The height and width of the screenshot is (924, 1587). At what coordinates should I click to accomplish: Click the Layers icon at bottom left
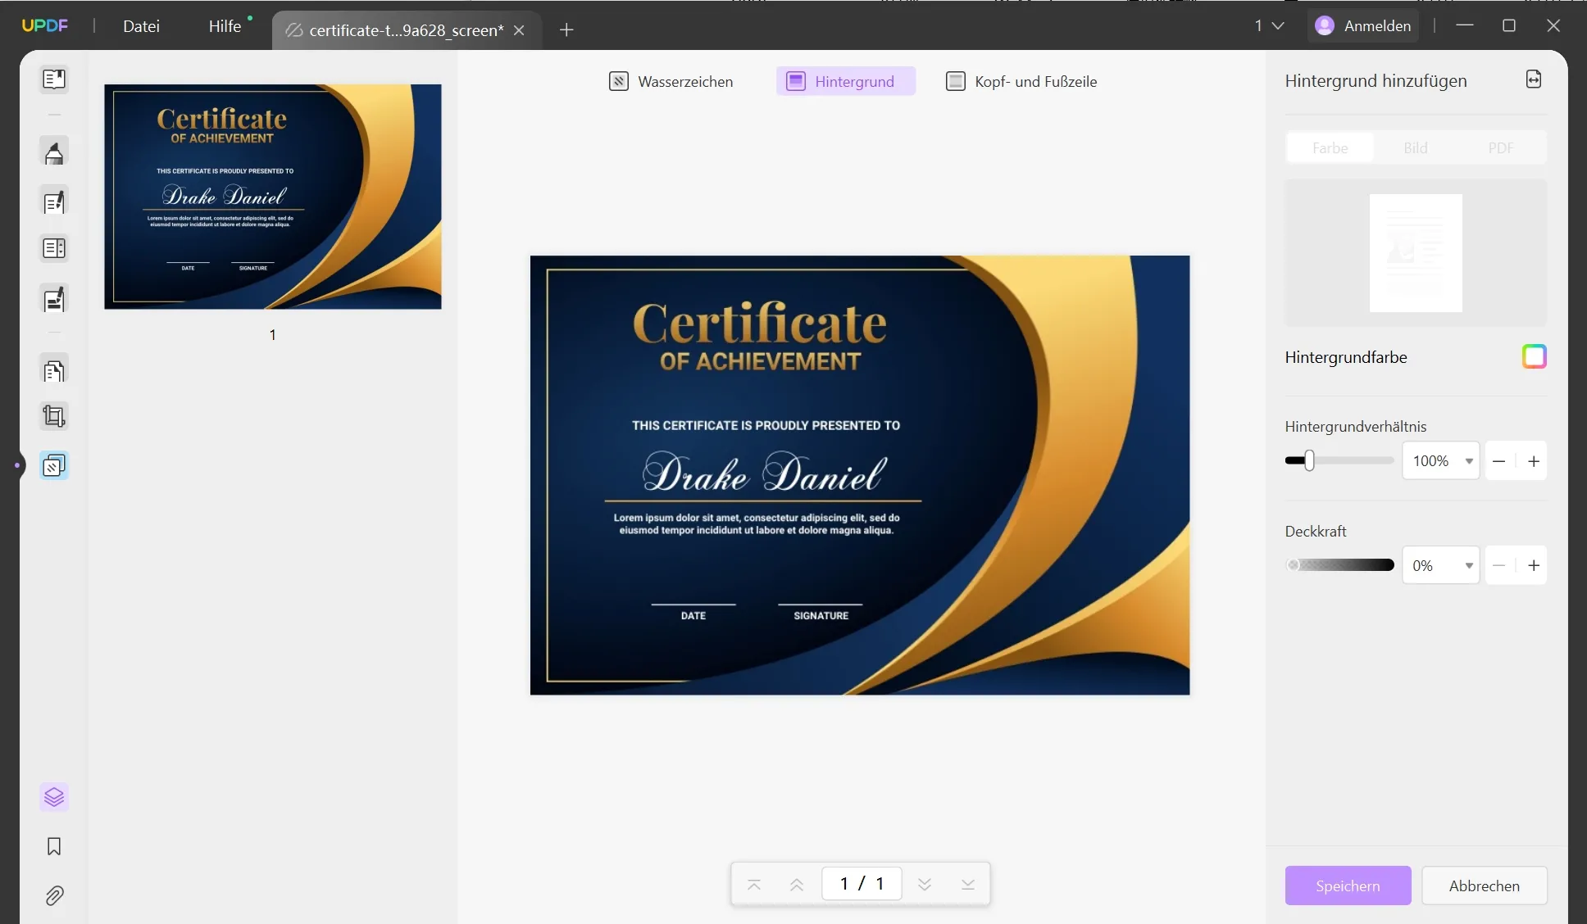[54, 796]
